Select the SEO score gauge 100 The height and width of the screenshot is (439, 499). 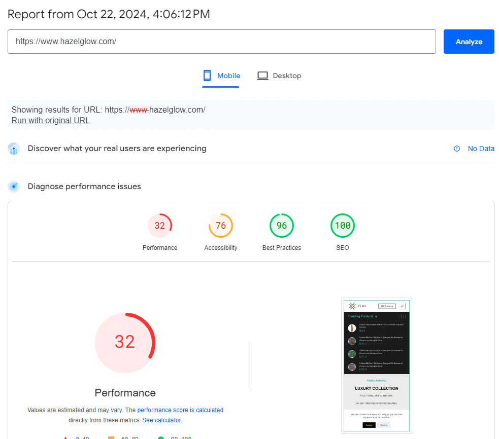click(x=343, y=226)
